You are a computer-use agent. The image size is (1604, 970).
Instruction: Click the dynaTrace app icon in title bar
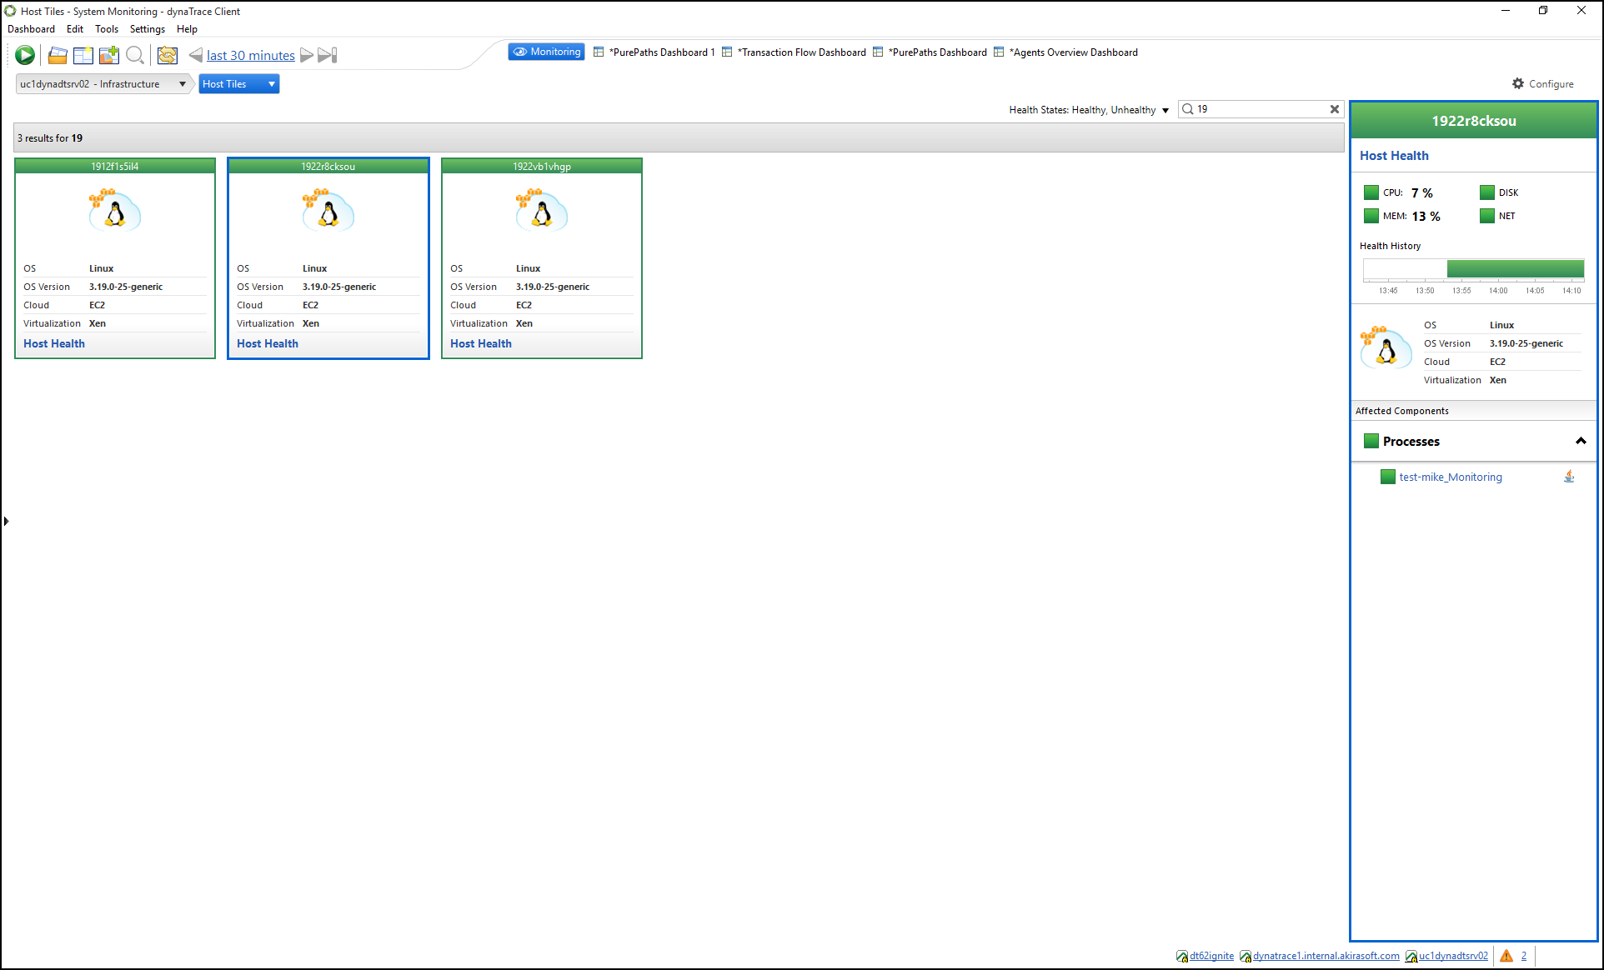click(x=10, y=11)
